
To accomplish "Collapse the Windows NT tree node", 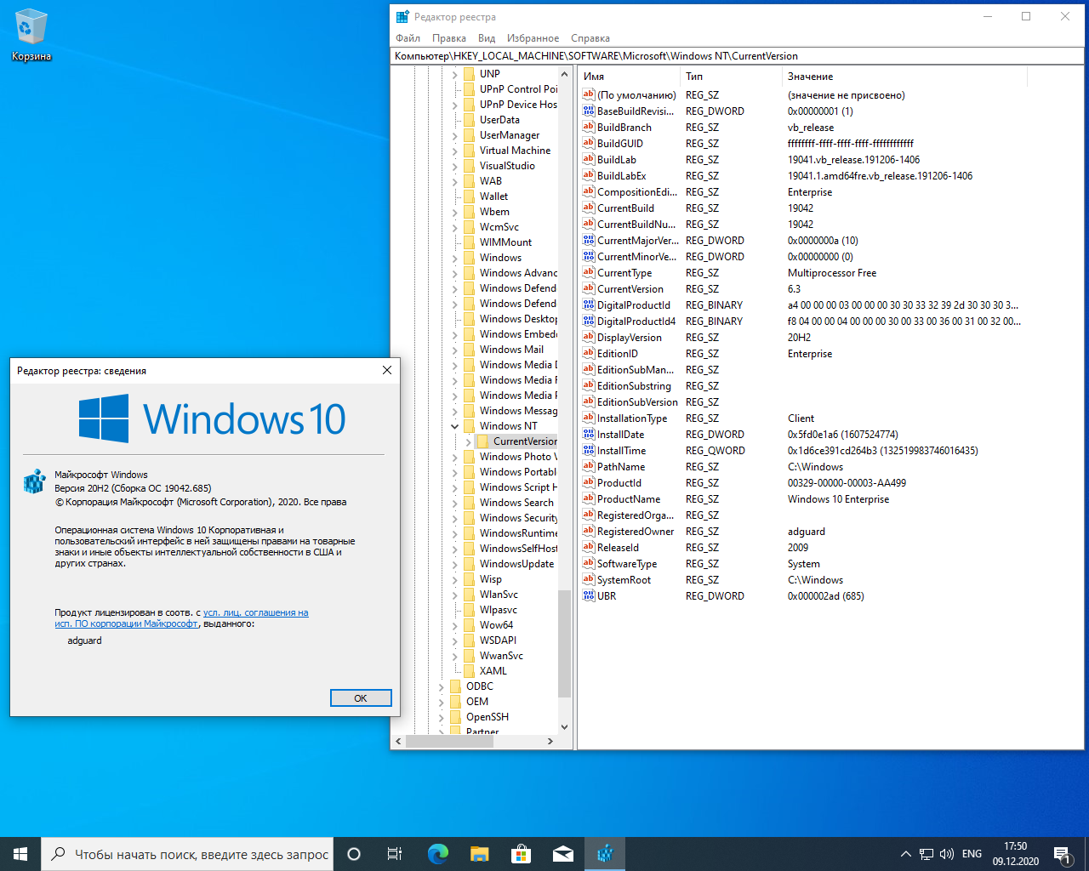I will [454, 426].
